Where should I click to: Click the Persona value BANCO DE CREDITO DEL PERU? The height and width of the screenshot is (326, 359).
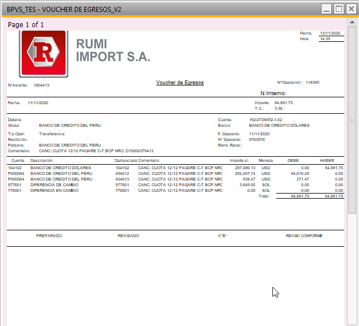(70, 145)
